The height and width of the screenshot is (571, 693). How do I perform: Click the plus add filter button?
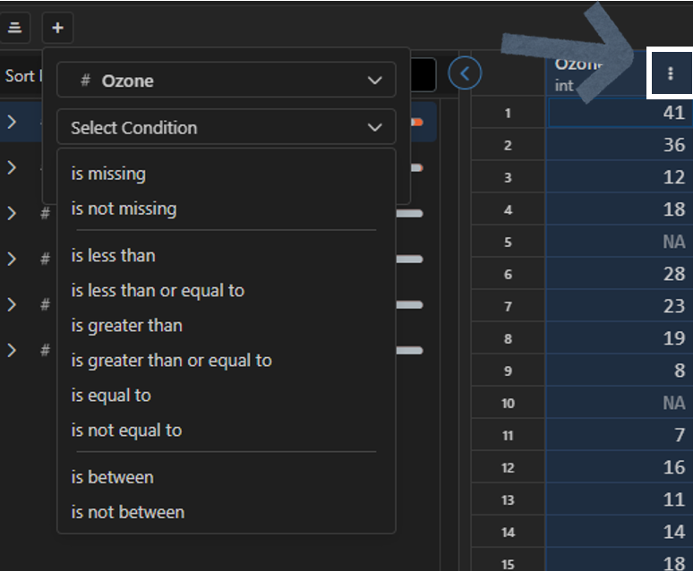tap(57, 28)
